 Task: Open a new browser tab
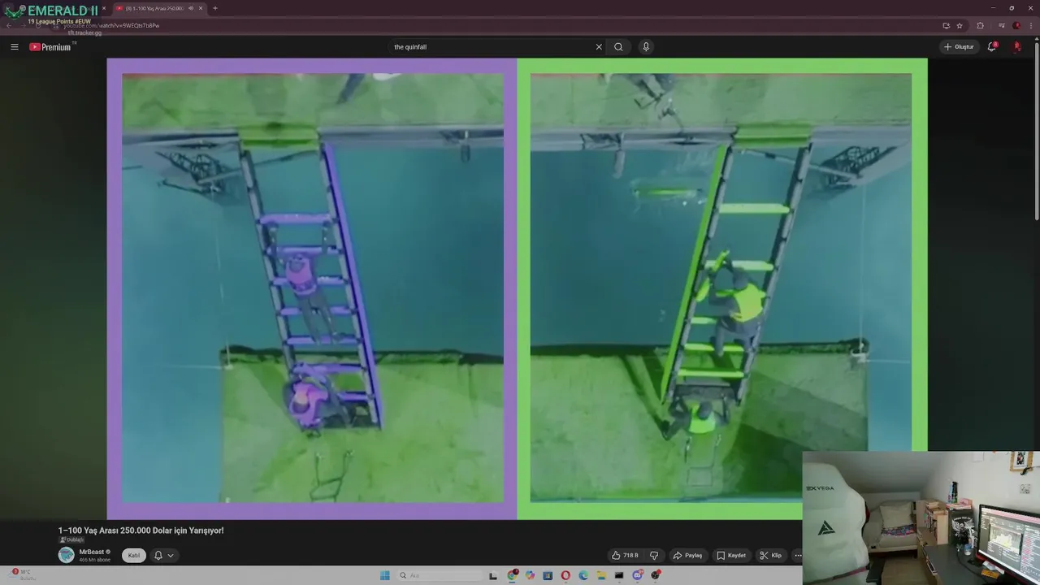click(x=214, y=8)
